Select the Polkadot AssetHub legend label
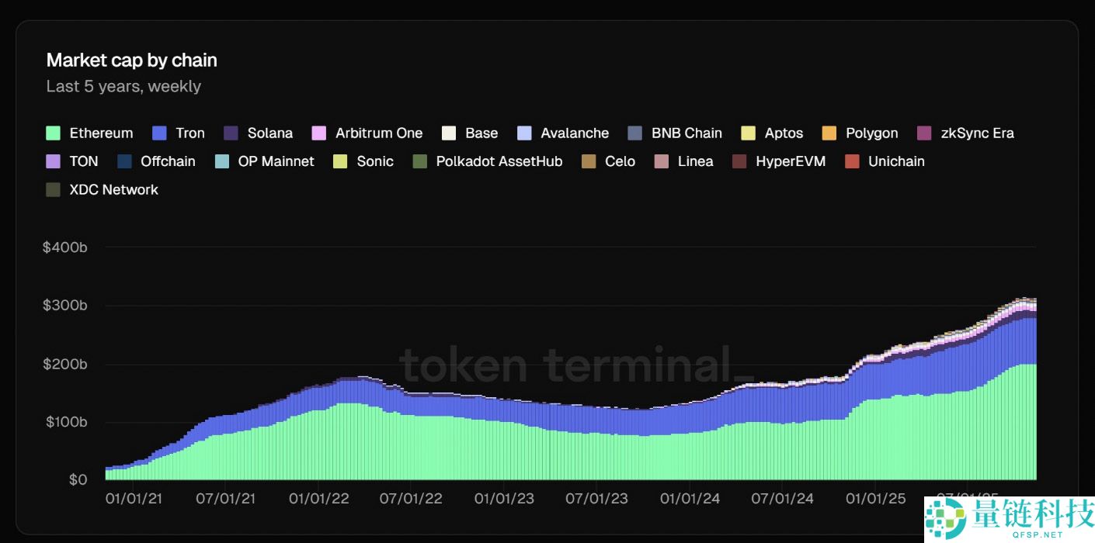The image size is (1095, 543). click(499, 161)
